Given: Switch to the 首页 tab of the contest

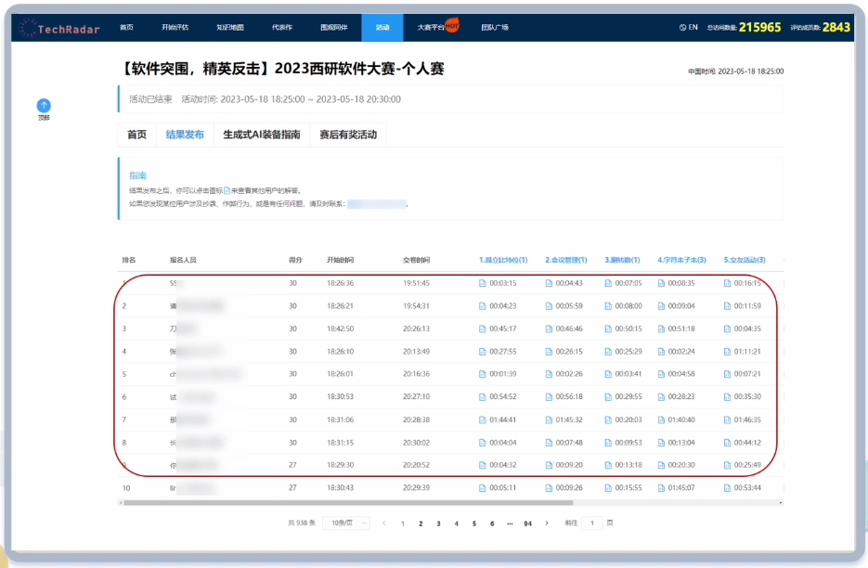Looking at the screenshot, I should 136,134.
